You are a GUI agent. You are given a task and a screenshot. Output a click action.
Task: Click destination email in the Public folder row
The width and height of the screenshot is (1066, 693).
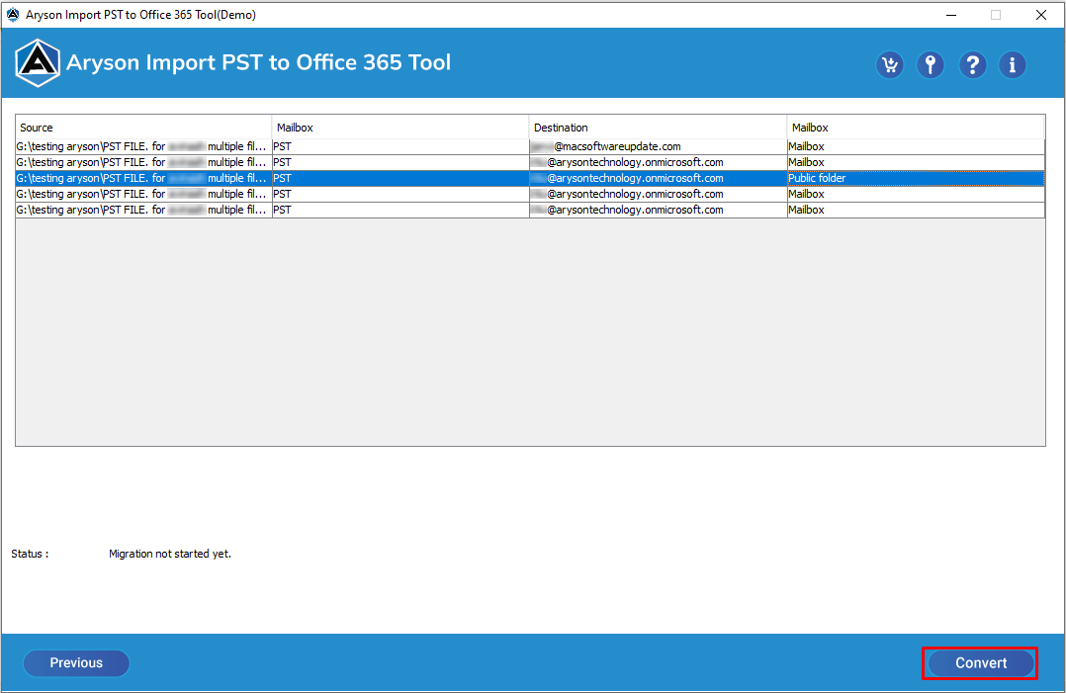click(x=658, y=178)
